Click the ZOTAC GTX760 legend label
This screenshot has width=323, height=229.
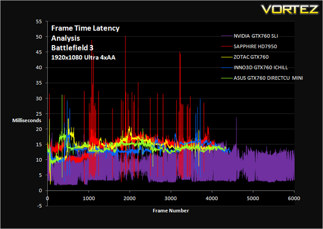(x=251, y=57)
